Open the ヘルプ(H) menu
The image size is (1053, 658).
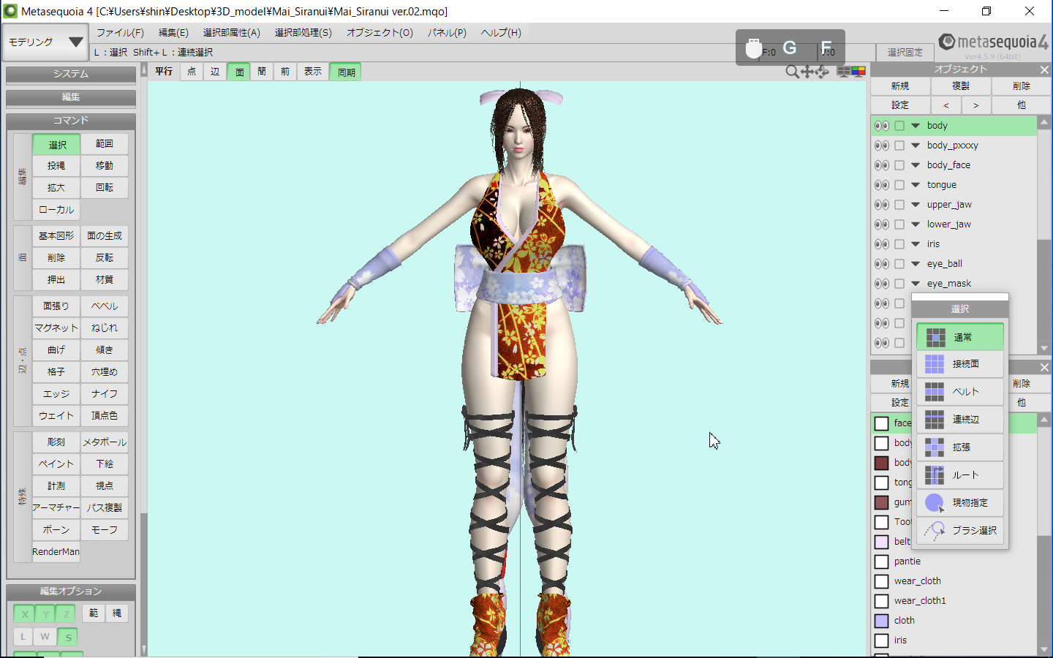pos(501,33)
